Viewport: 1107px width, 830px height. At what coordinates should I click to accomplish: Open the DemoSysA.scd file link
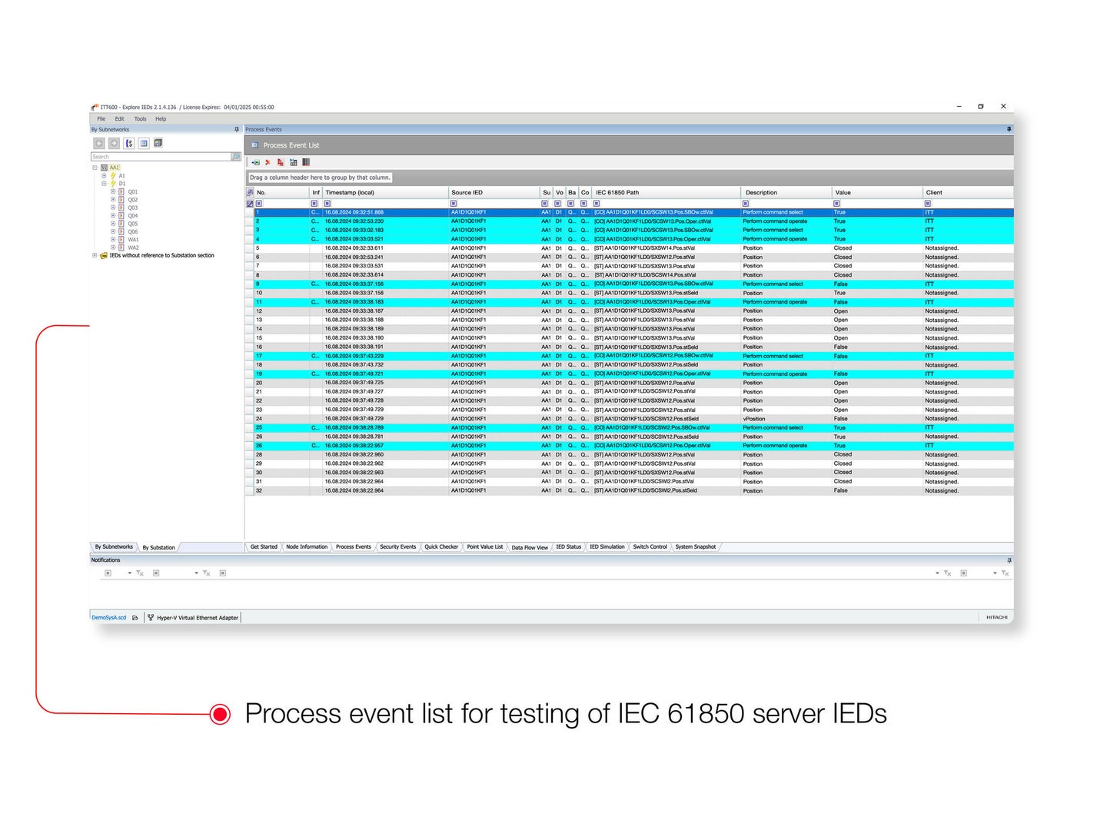click(x=110, y=616)
